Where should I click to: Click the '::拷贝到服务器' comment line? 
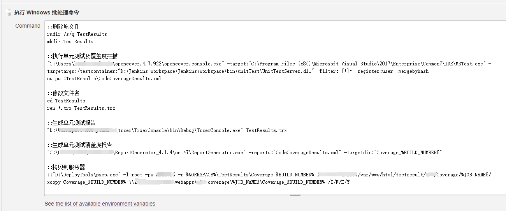[x=66, y=167]
